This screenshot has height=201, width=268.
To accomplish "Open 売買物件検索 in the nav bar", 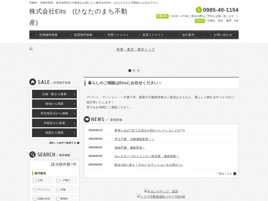I will 46,35.
